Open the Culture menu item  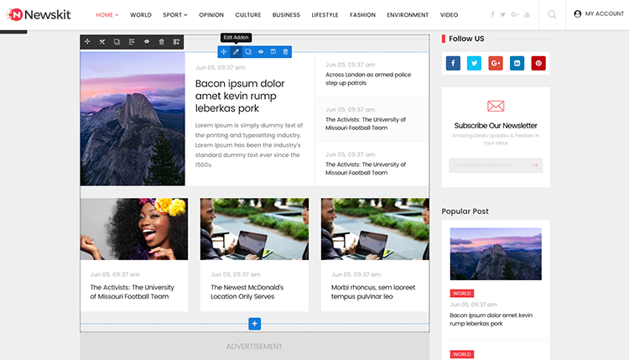[248, 15]
